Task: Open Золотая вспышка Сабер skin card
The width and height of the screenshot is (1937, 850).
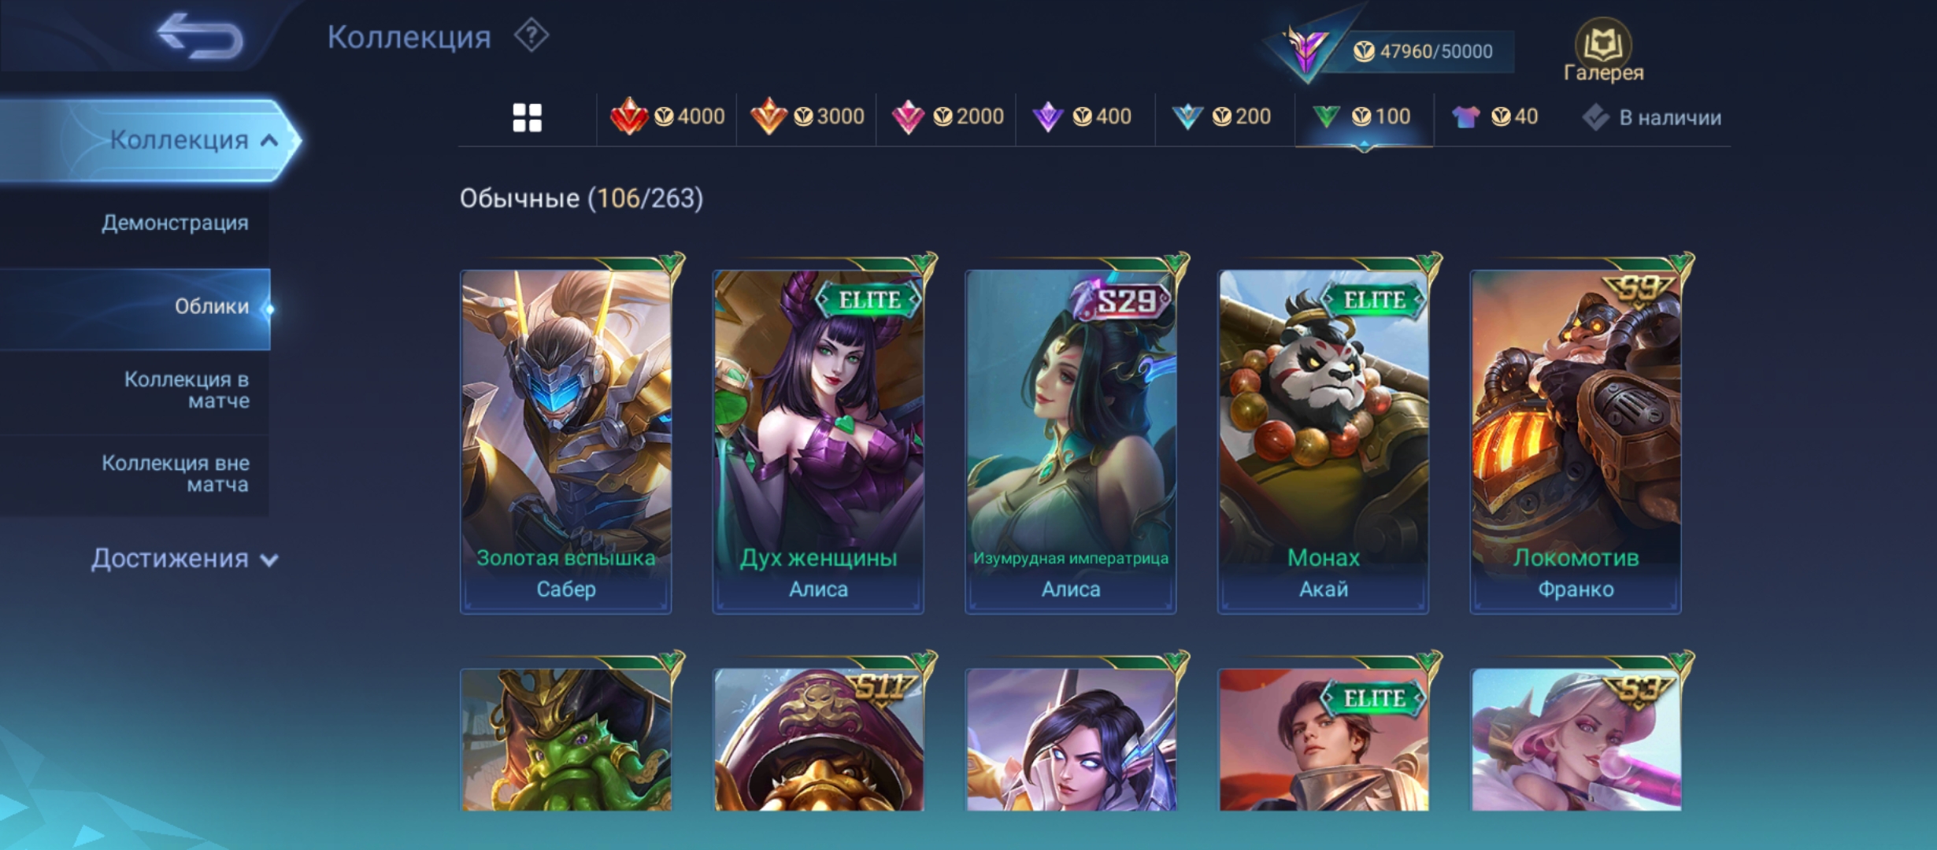Action: tap(566, 441)
